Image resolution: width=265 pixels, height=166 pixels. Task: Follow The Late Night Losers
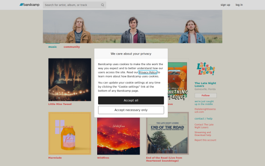(x=205, y=96)
